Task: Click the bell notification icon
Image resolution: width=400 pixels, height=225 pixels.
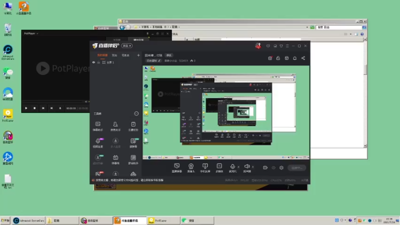Action: (x=294, y=58)
